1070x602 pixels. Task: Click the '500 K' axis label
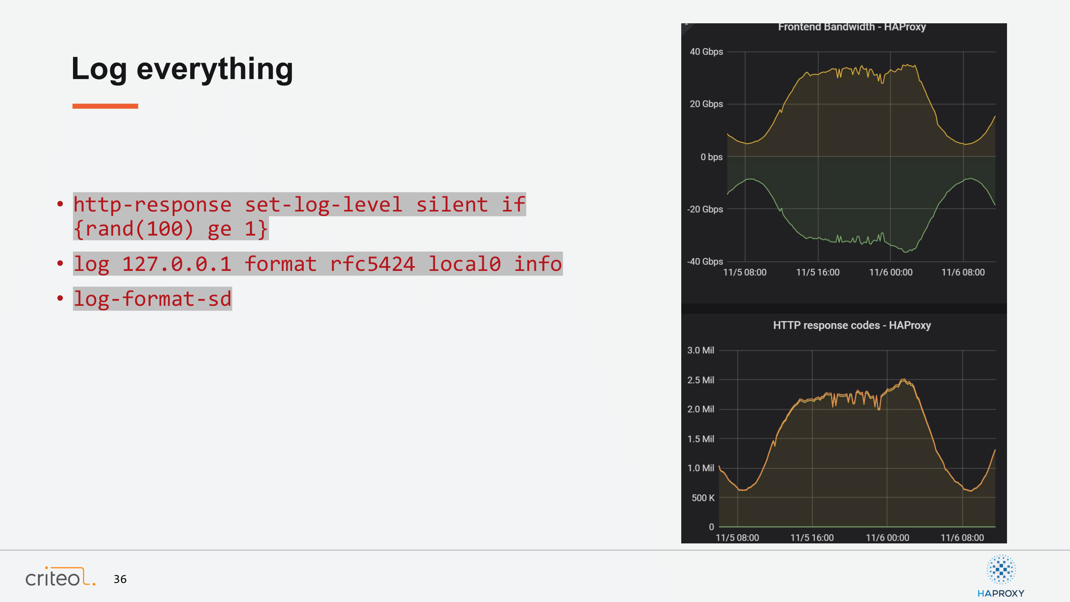(703, 498)
